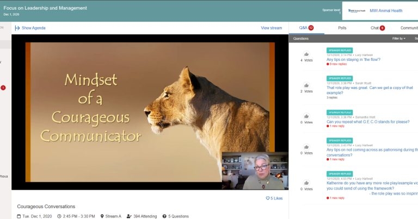Like the session with the heart icon
The width and height of the screenshot is (418, 219).
pos(268,198)
